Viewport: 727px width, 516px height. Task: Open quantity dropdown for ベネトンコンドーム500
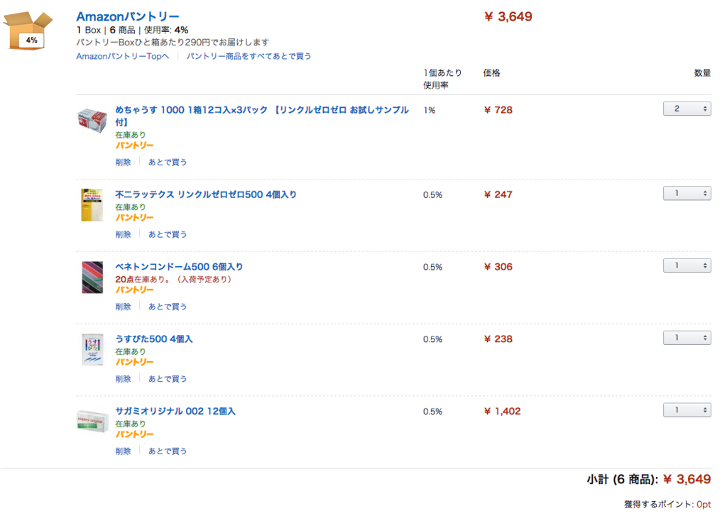pos(687,265)
